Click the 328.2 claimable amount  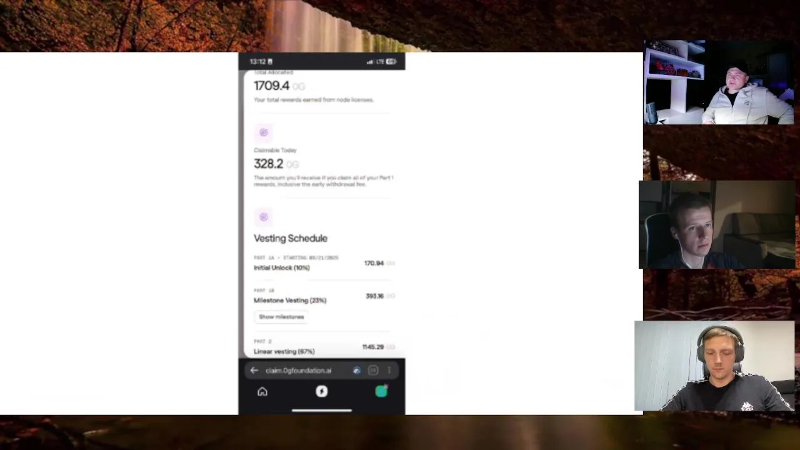pos(269,164)
